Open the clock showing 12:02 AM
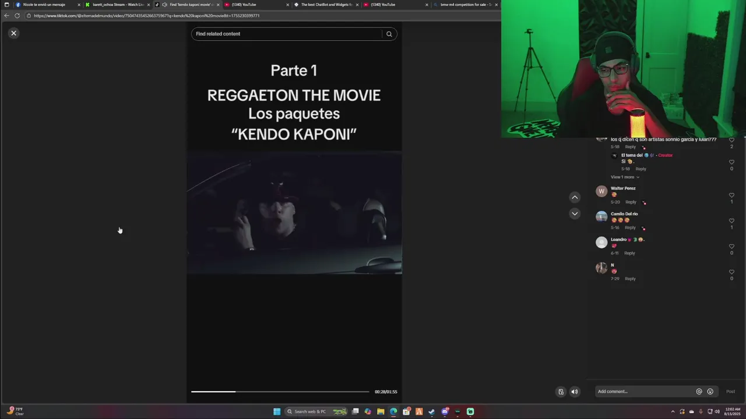Image resolution: width=746 pixels, height=419 pixels. coord(733,411)
